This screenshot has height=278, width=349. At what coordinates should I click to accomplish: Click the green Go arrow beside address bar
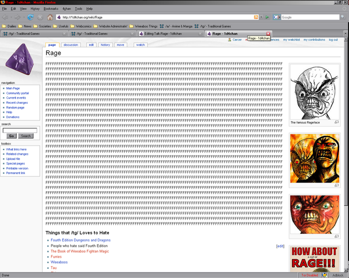coord(267,17)
